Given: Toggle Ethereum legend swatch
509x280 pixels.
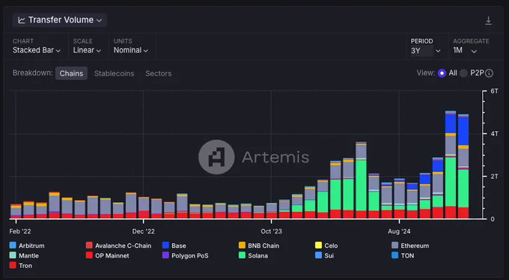Looking at the screenshot, I should 394,246.
